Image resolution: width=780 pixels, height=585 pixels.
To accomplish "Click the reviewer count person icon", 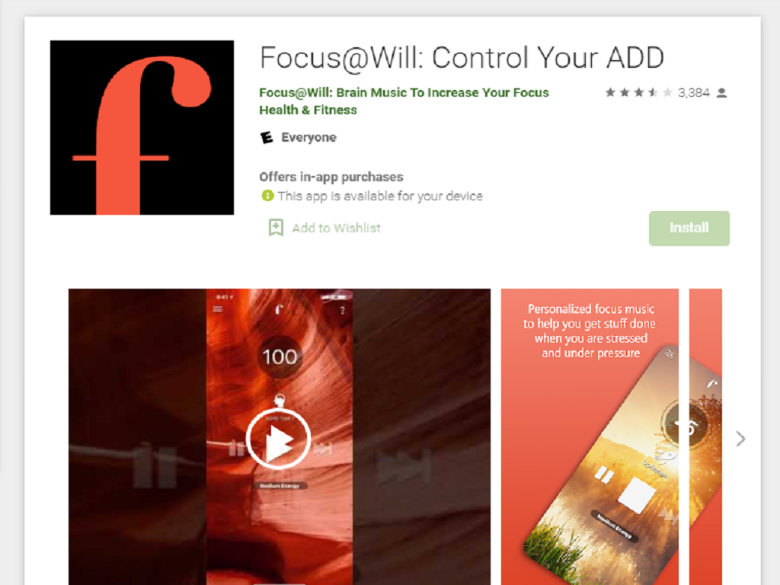I will click(721, 92).
